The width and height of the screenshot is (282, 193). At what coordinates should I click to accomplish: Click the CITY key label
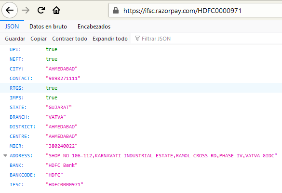coord(17,69)
